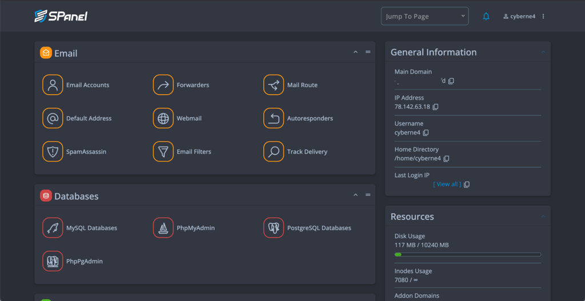Open the Email Accounts icon
This screenshot has width=585, height=301.
click(53, 85)
